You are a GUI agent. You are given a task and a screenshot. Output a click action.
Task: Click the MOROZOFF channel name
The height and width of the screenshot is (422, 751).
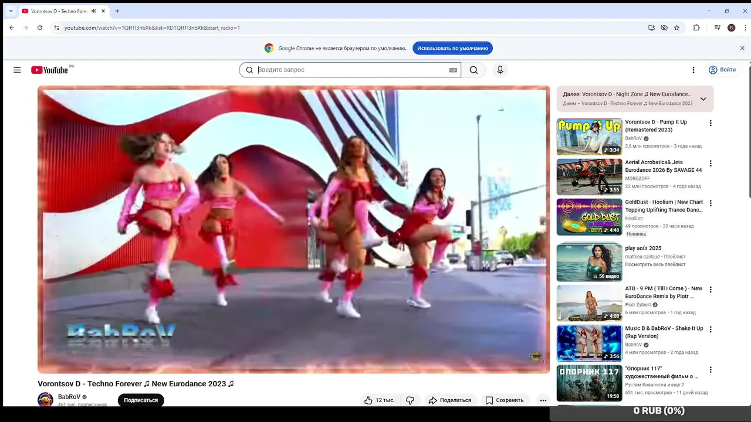tap(638, 178)
